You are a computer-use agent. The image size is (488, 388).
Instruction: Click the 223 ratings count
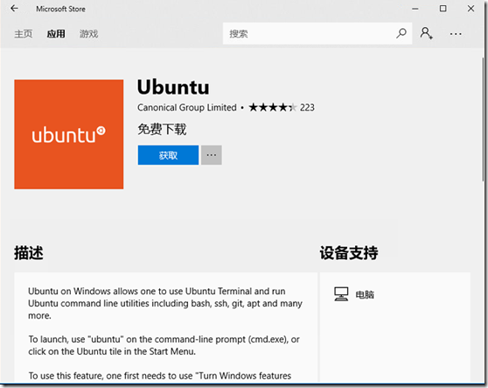(x=307, y=108)
